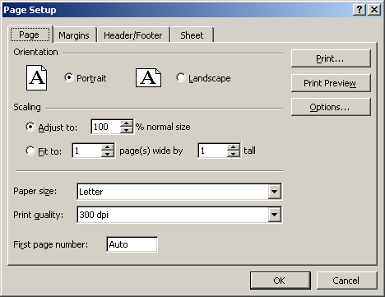Confirm with the OK button
This screenshot has height=297, width=385.
[x=281, y=281]
